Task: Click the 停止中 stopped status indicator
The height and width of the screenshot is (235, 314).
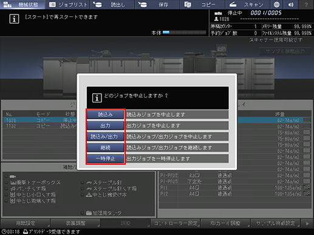Action: pyautogui.click(x=234, y=13)
